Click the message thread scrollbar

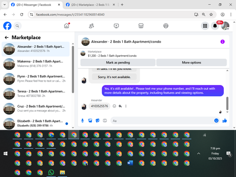(227, 103)
